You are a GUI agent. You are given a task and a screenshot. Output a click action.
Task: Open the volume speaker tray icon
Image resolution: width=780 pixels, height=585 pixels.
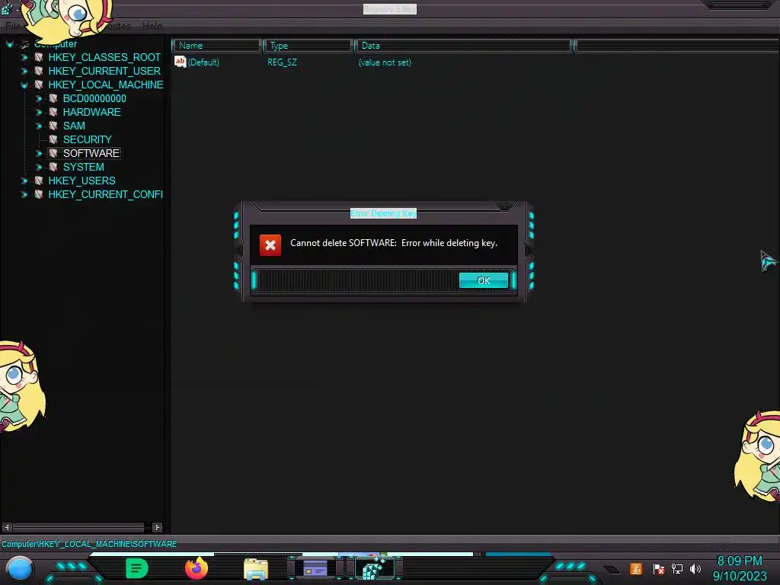(x=695, y=568)
